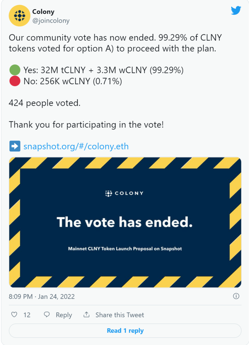Screen dimensions: 249x345
Task: Click Share this Tweet text
Action: click(120, 315)
